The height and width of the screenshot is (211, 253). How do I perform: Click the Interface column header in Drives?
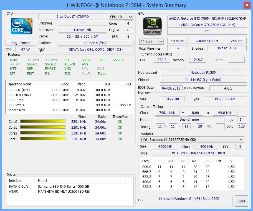pyautogui.click(x=22, y=181)
